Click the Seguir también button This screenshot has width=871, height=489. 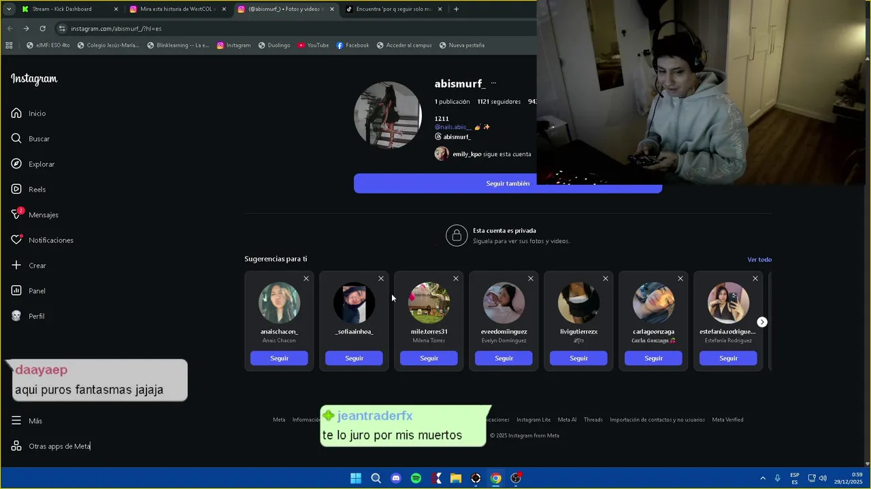508,183
